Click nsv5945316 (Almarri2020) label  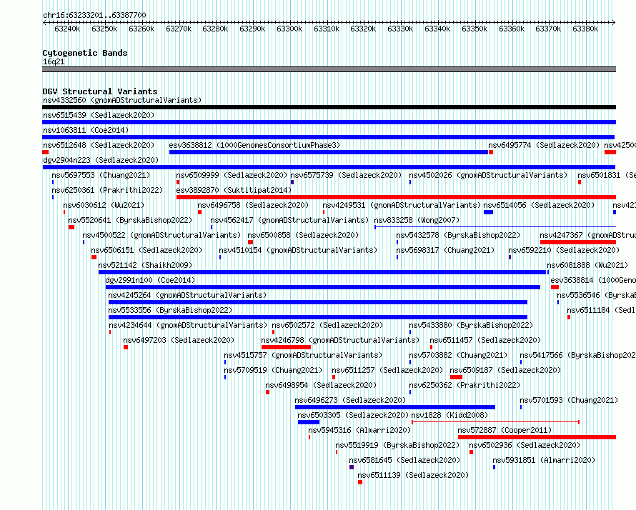click(x=359, y=430)
